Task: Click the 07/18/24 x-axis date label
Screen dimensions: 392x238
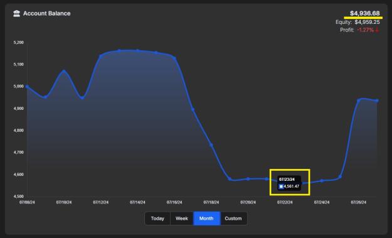Action: click(x=211, y=202)
